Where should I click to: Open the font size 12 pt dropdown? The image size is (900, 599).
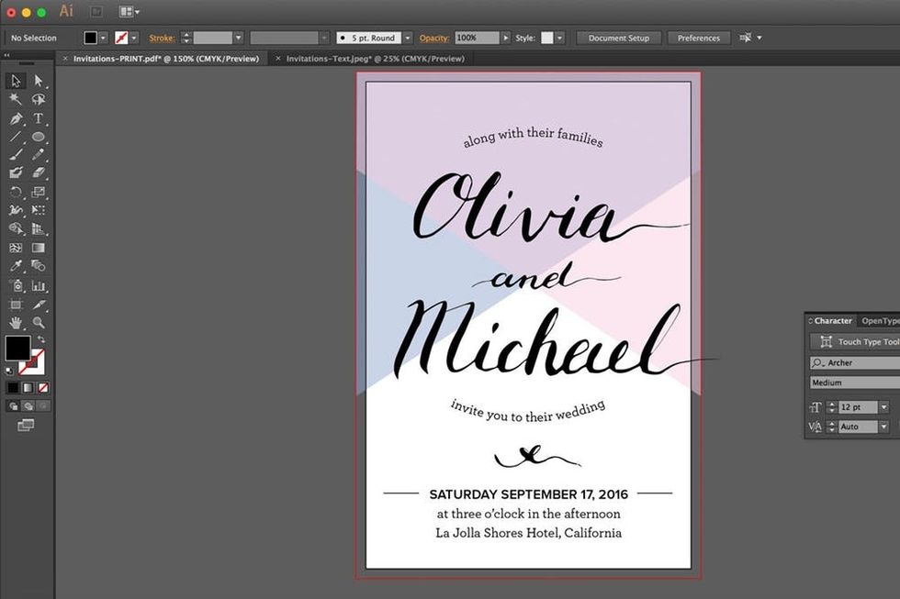coord(883,407)
